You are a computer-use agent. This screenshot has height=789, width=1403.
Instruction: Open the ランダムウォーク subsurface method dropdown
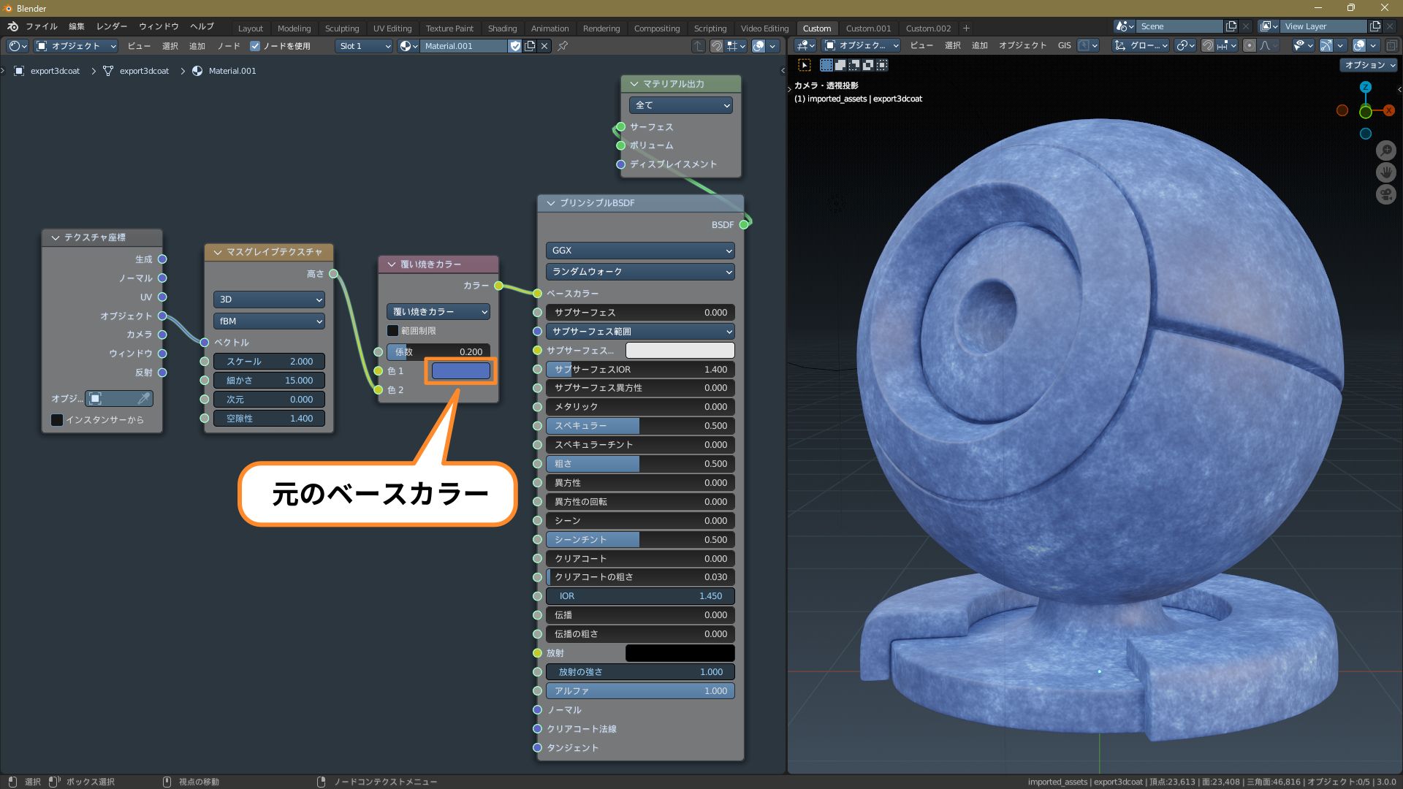pos(640,272)
